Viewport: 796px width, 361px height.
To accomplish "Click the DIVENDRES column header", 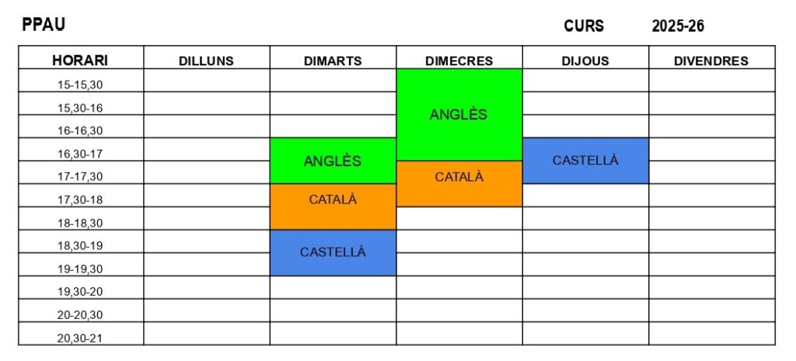I will pyautogui.click(x=711, y=61).
